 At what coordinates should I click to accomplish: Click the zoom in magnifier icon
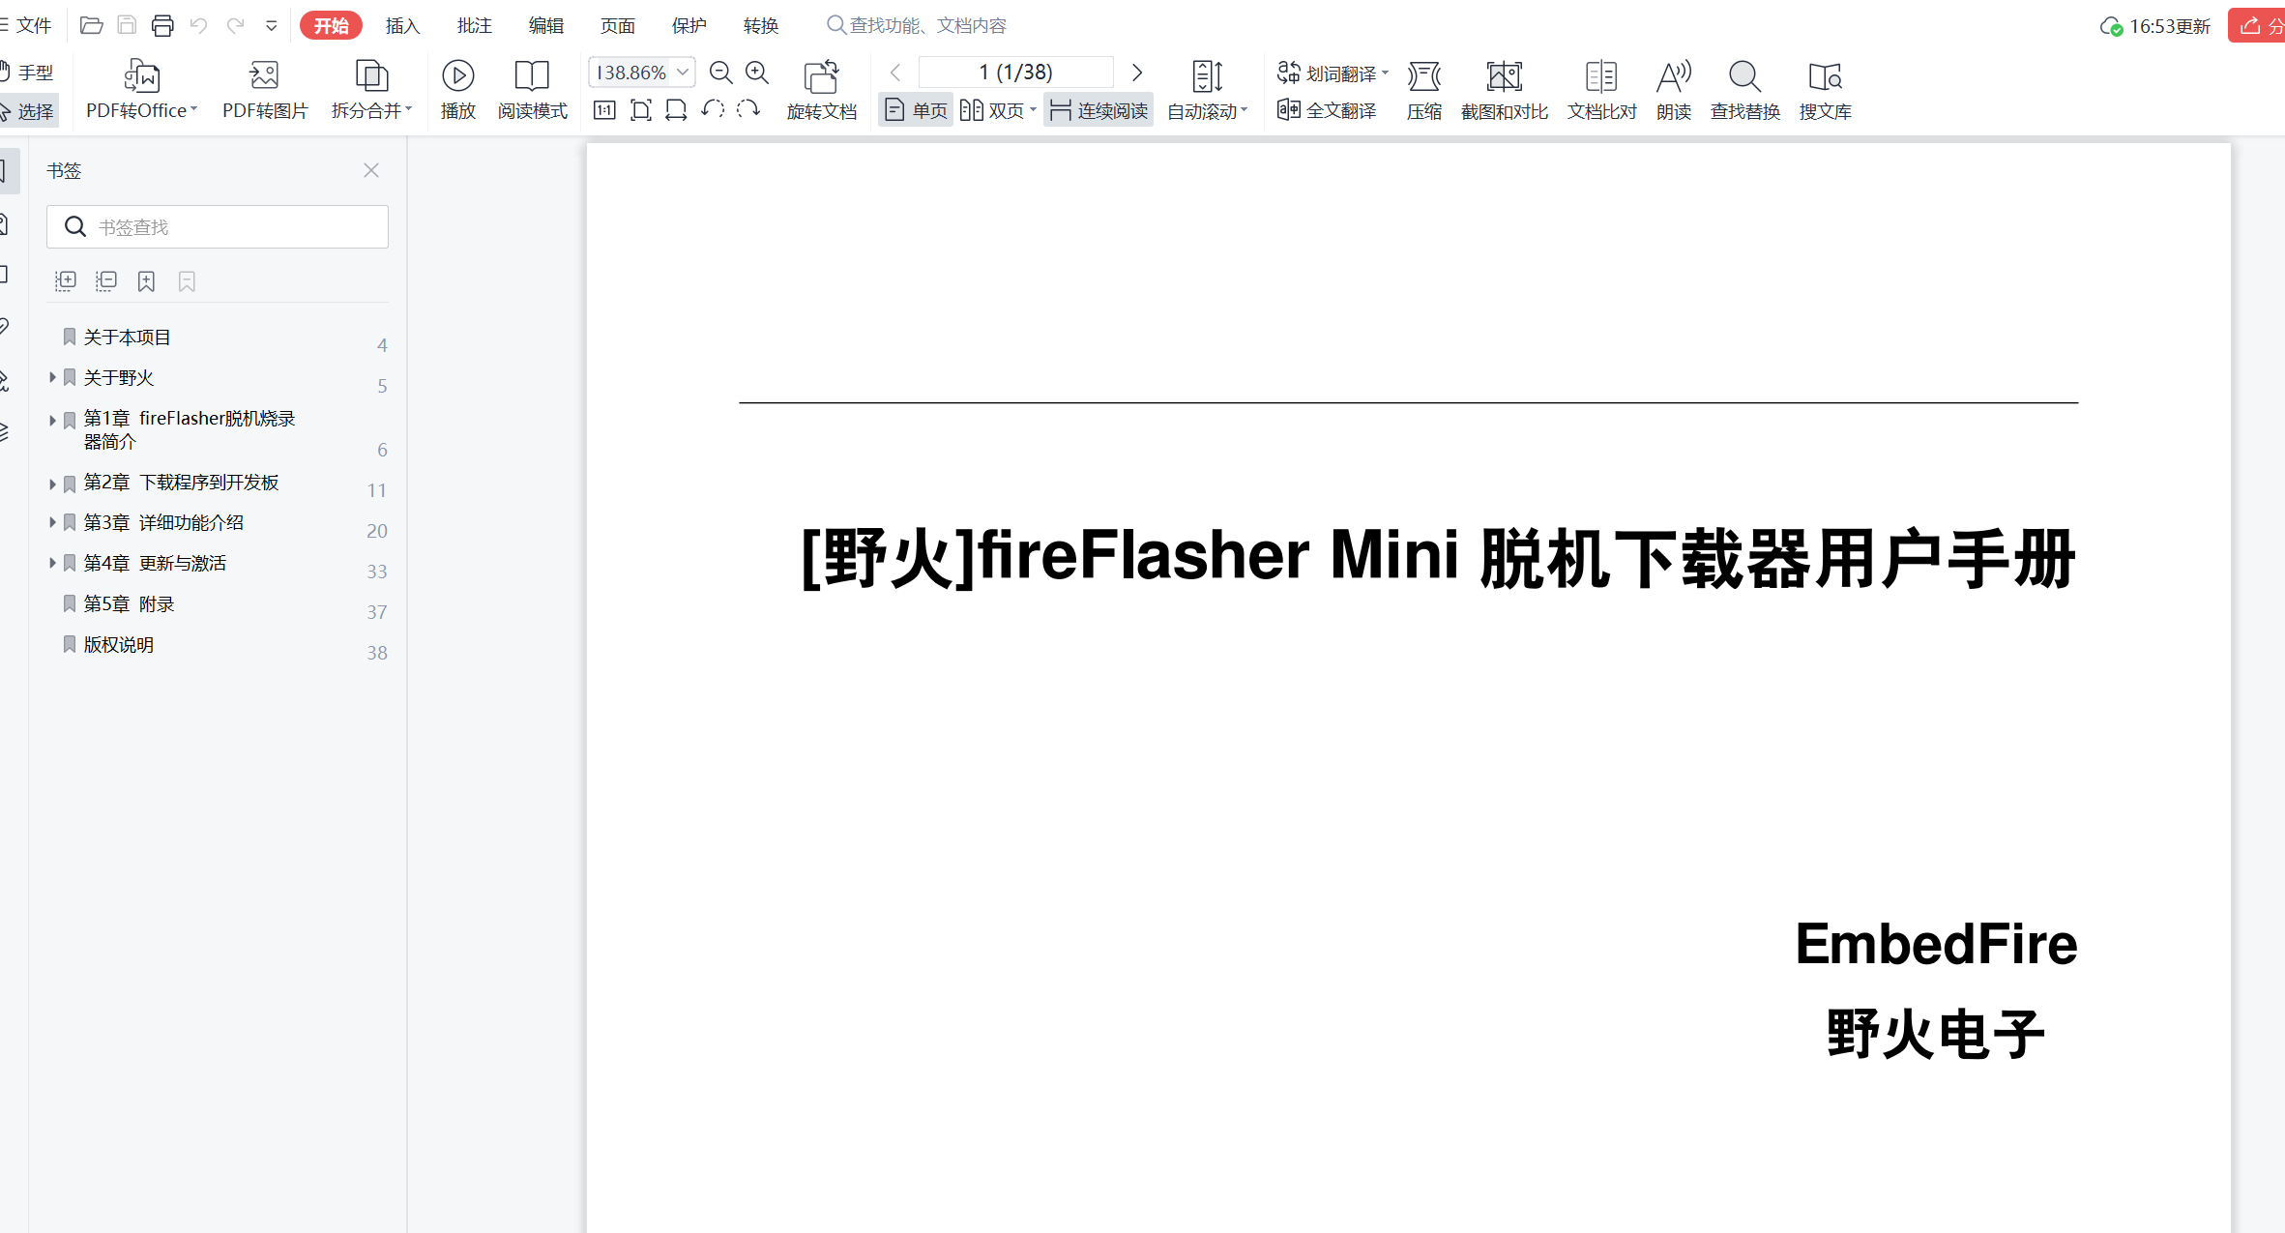[757, 73]
